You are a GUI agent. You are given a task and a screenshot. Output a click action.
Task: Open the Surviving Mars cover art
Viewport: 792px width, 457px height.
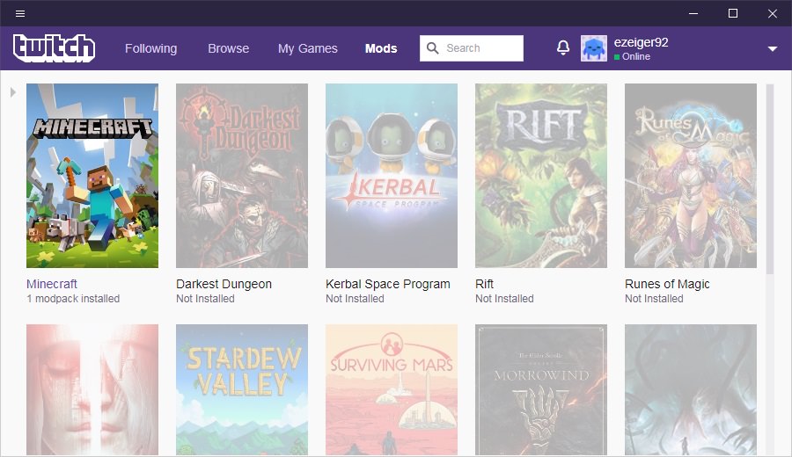[x=392, y=390]
